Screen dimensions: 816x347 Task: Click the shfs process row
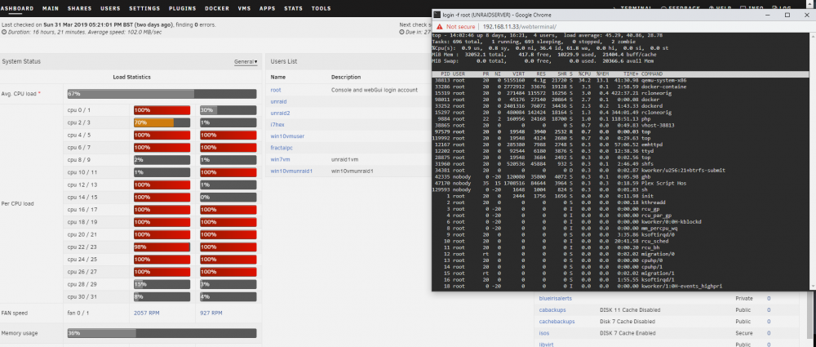coord(620,164)
